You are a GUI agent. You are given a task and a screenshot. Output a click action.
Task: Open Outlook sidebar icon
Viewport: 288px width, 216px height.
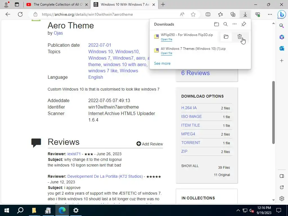pyautogui.click(x=282, y=48)
